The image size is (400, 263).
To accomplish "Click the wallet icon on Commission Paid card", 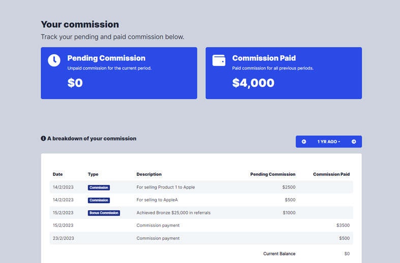I will click(x=219, y=60).
